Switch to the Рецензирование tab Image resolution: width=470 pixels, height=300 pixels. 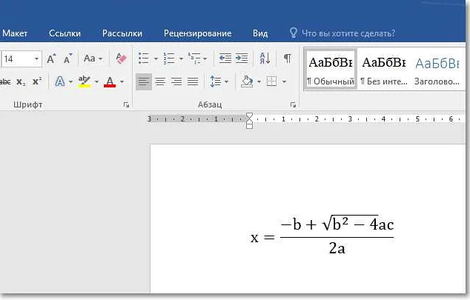pos(197,33)
